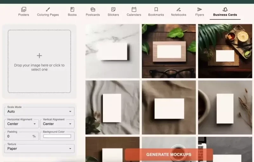Image resolution: width=254 pixels, height=162 pixels.
Task: Switch to the Calendars tab label
Action: pyautogui.click(x=134, y=15)
